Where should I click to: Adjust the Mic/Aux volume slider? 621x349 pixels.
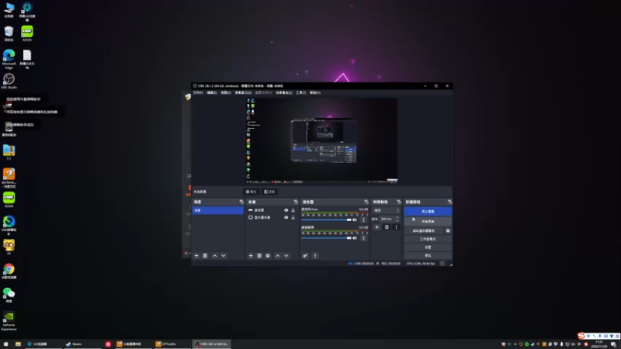pyautogui.click(x=326, y=220)
